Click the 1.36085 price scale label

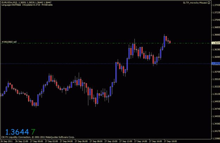(216, 57)
